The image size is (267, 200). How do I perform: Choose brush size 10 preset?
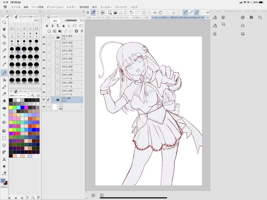[x=18, y=42]
